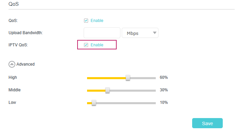The width and height of the screenshot is (235, 137).
Task: Uncheck the QoS Enable checkbox
Action: click(x=86, y=21)
